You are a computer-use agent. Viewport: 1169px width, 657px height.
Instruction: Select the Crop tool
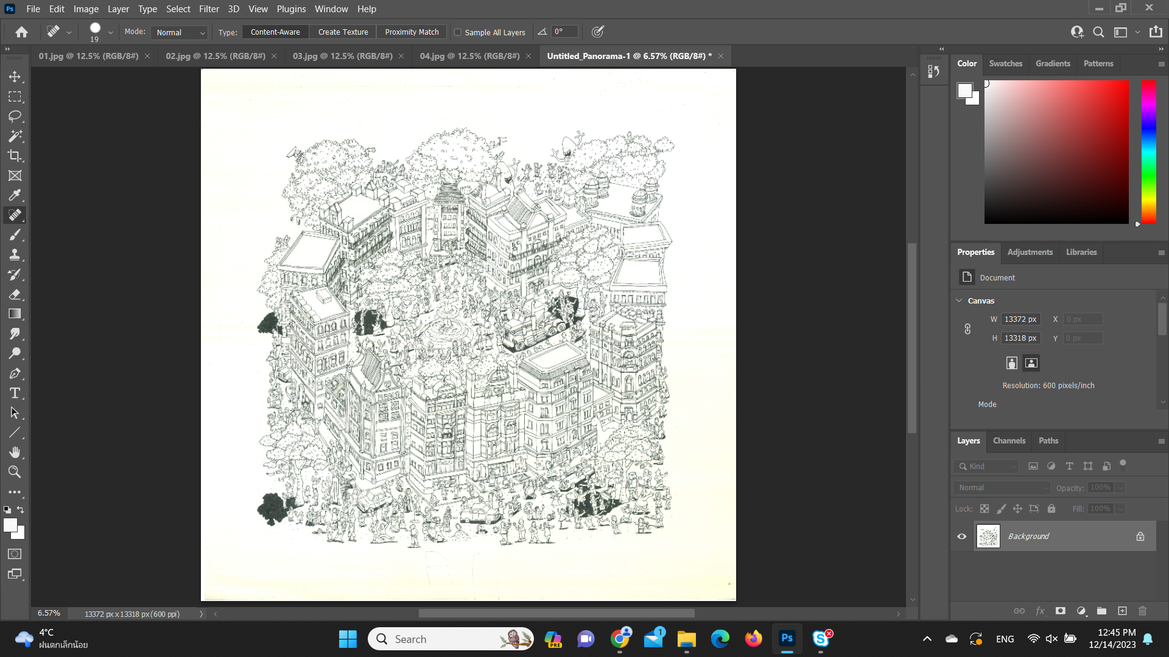15,156
